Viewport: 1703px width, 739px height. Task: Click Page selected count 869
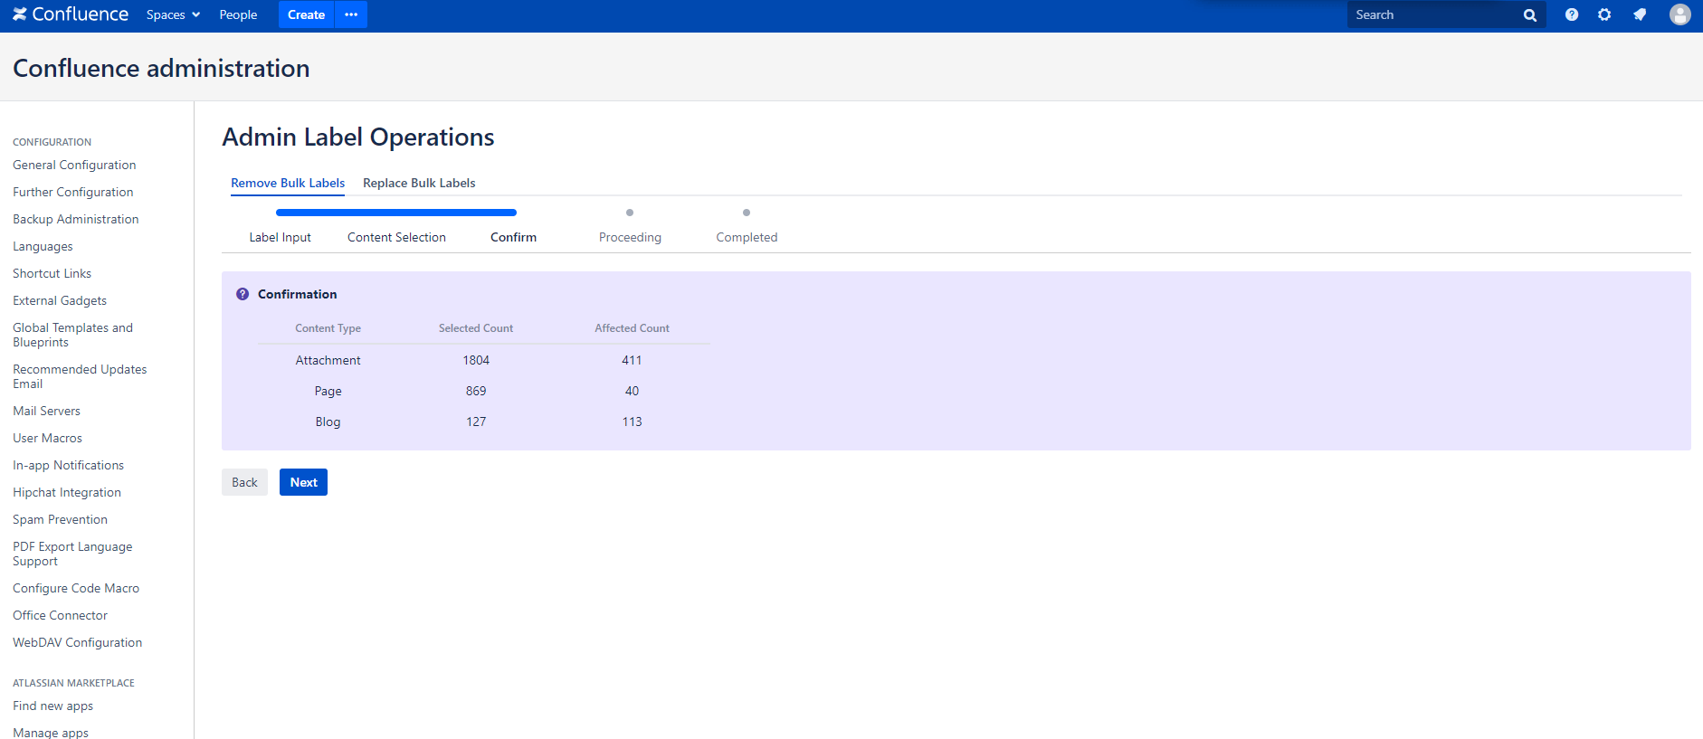(476, 391)
